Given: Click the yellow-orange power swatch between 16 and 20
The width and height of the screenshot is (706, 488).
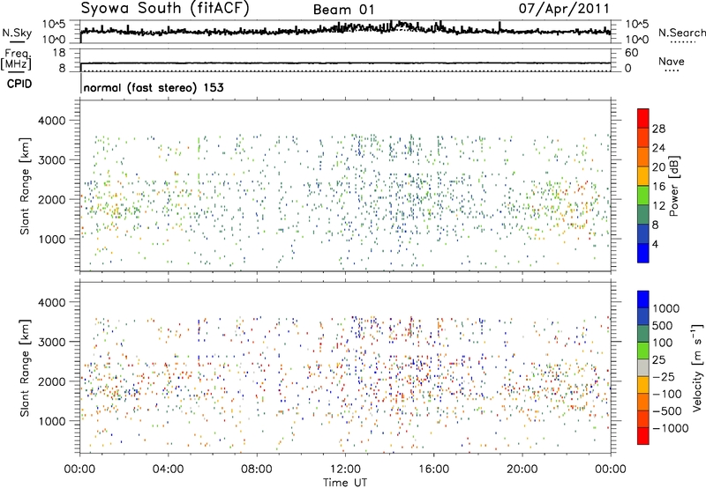Looking at the screenshot, I should click(643, 176).
